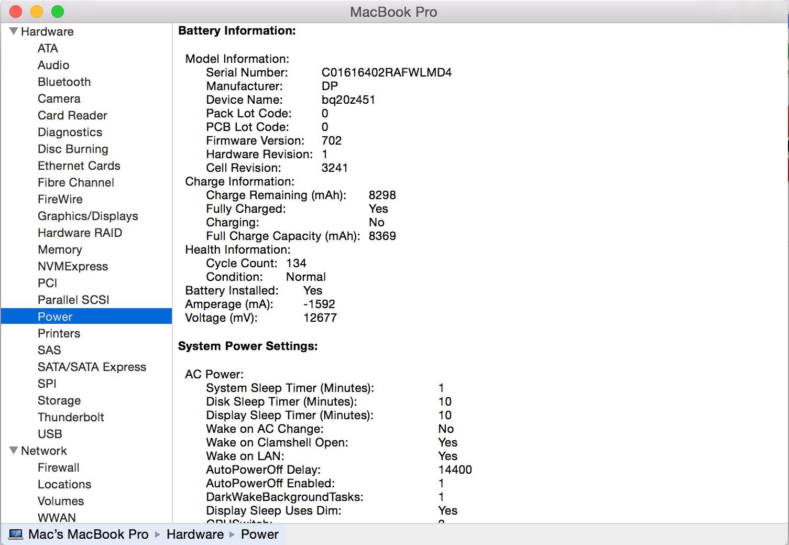This screenshot has width=789, height=545.
Task: Click the MacBook computer icon in path bar
Action: point(16,535)
